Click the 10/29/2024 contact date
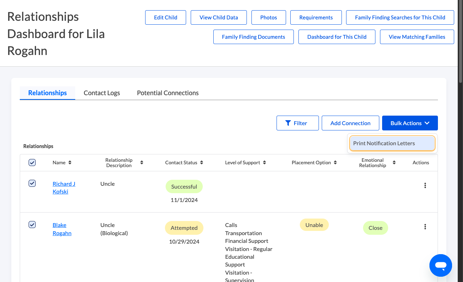Image resolution: width=463 pixels, height=282 pixels. pos(184,242)
